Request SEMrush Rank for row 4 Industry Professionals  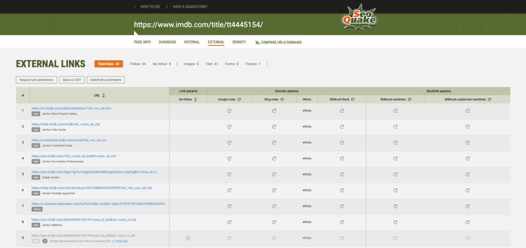coord(342,159)
